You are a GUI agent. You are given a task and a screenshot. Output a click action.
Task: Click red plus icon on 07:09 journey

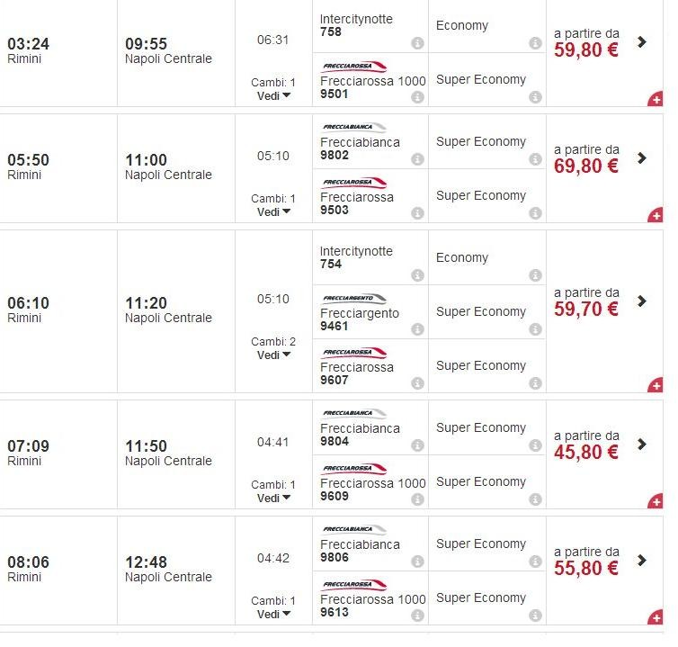[x=656, y=501]
